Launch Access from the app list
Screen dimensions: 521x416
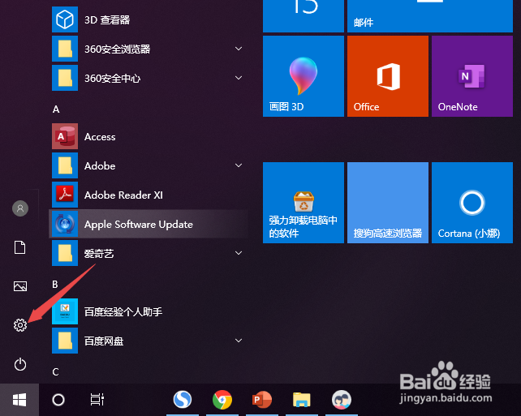[149, 136]
